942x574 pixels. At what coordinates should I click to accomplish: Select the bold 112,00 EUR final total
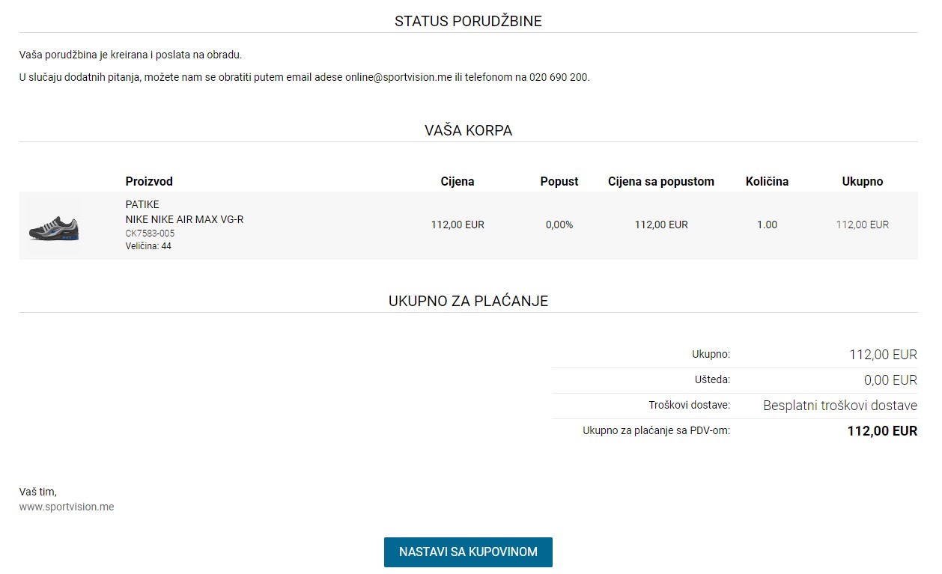pos(882,431)
